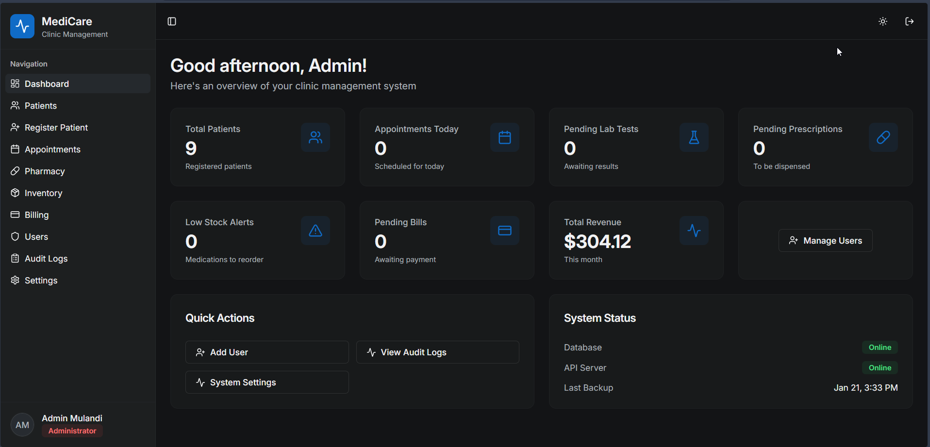The image size is (930, 447).
Task: Open View Audit Logs quick action
Action: [x=437, y=352]
